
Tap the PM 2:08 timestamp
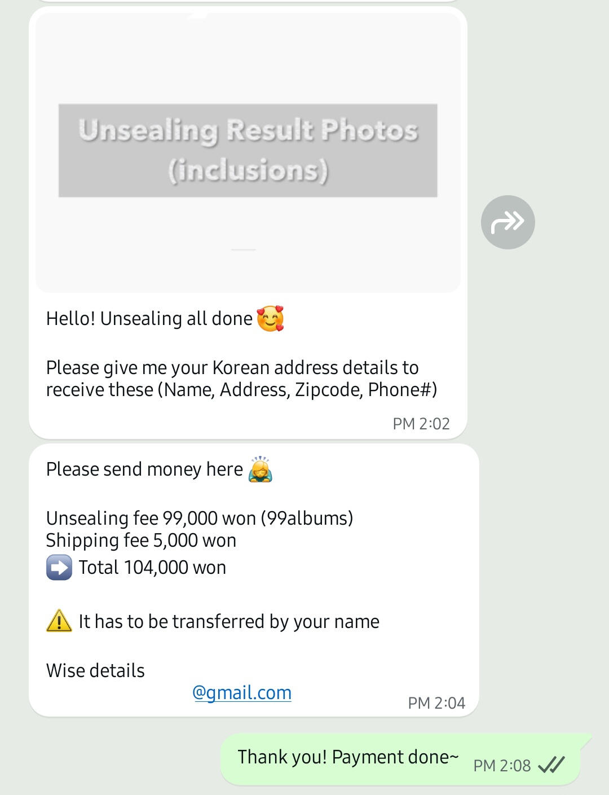502,766
